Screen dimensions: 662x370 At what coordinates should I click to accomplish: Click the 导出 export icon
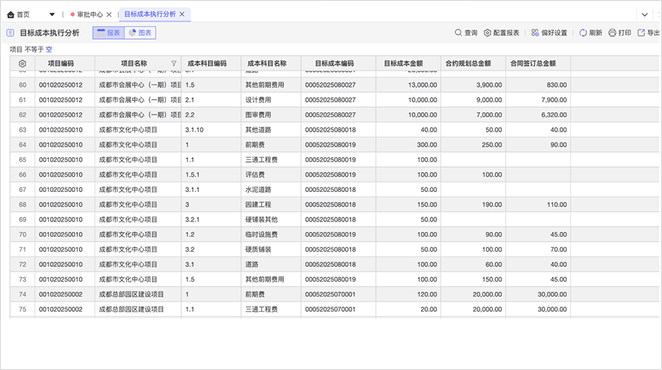click(641, 33)
